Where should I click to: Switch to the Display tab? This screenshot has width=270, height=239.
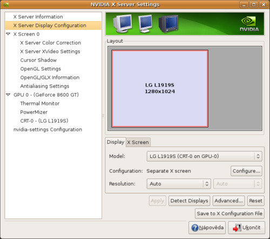click(x=116, y=142)
